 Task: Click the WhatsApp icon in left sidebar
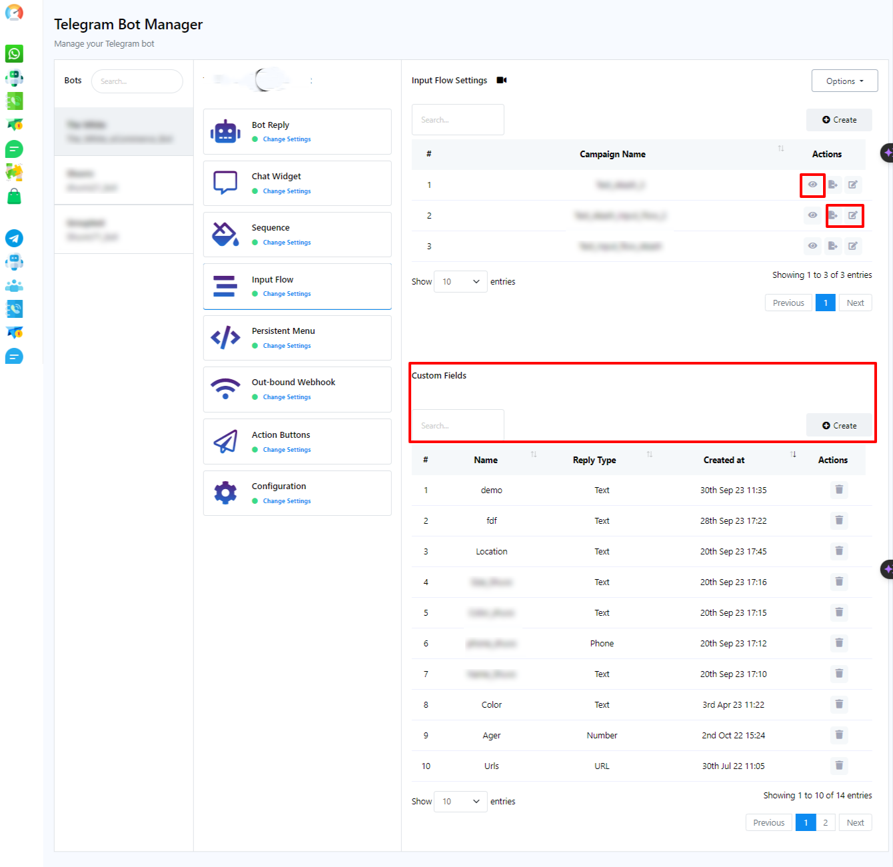coord(14,53)
